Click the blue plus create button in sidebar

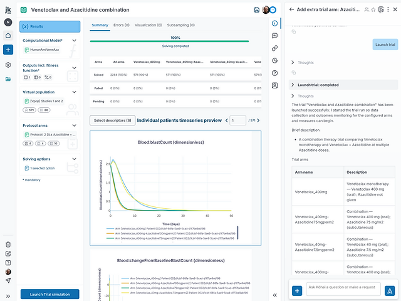coord(8,50)
